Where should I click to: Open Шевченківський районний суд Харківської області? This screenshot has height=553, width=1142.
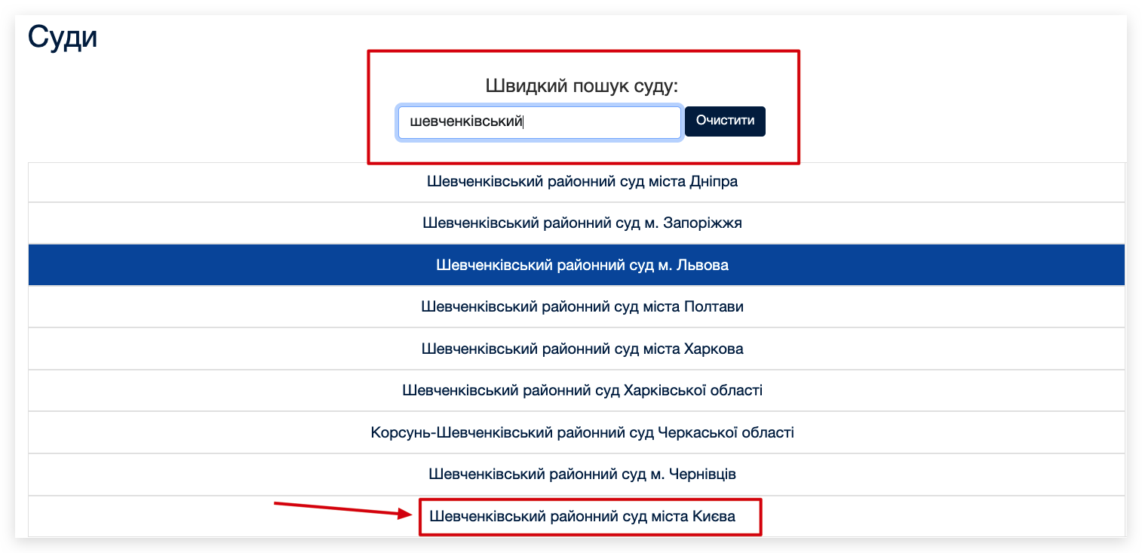pos(582,391)
